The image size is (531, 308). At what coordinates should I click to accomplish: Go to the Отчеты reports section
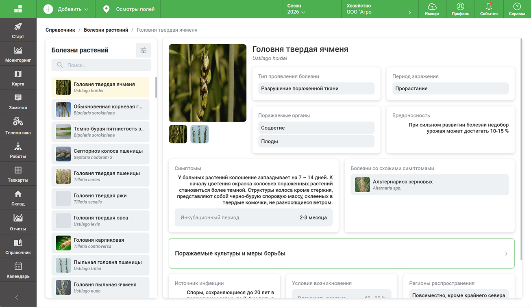tap(18, 221)
